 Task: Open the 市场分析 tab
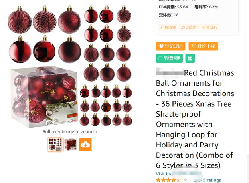pos(209,27)
